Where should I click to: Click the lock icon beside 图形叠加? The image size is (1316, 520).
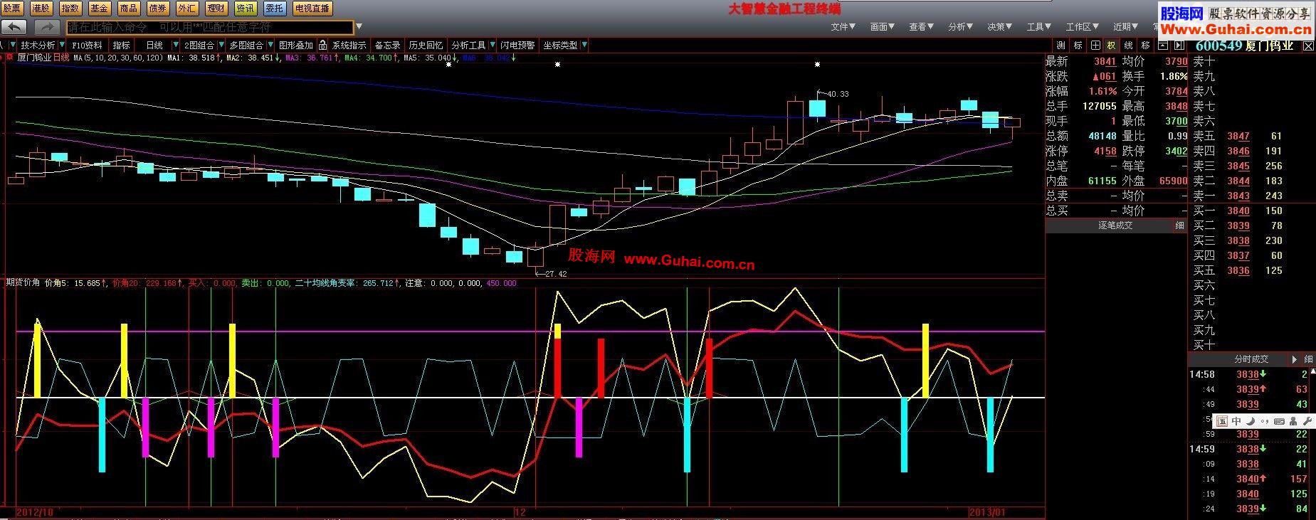tap(322, 45)
